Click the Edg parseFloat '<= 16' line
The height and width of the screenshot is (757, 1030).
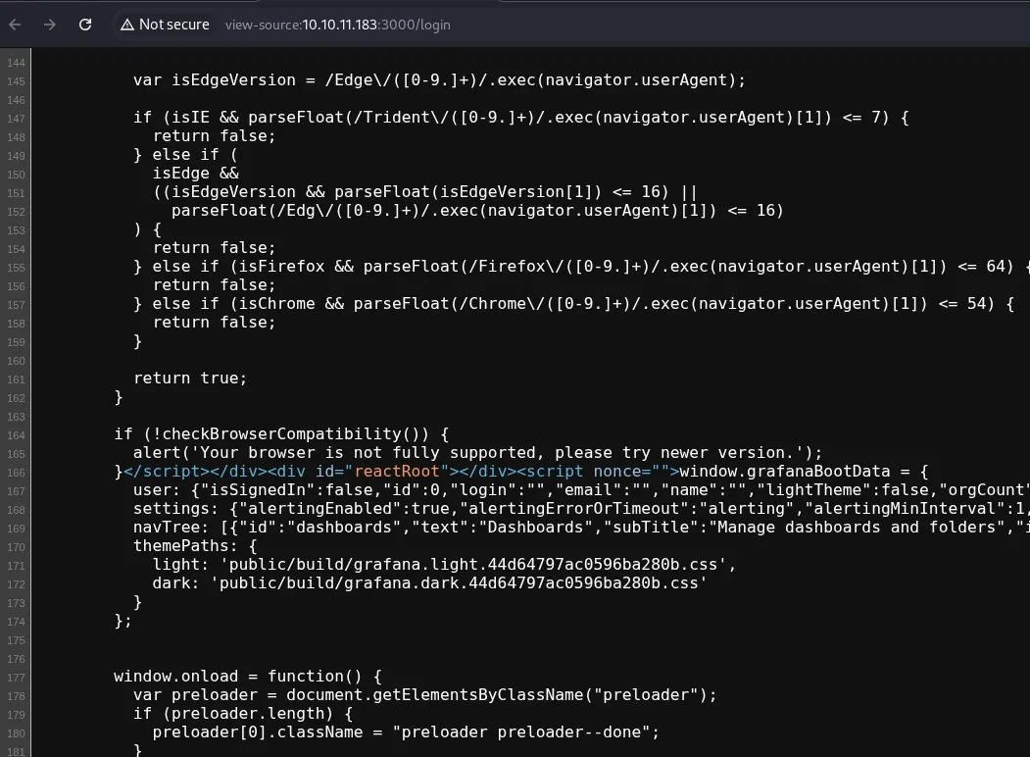[x=477, y=211]
